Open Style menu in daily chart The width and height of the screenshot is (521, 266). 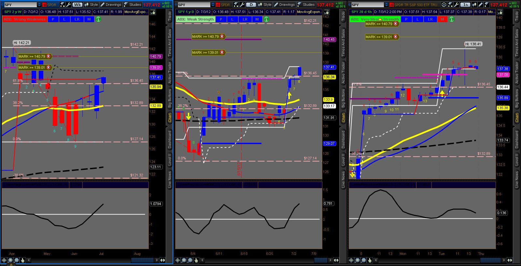[265, 5]
